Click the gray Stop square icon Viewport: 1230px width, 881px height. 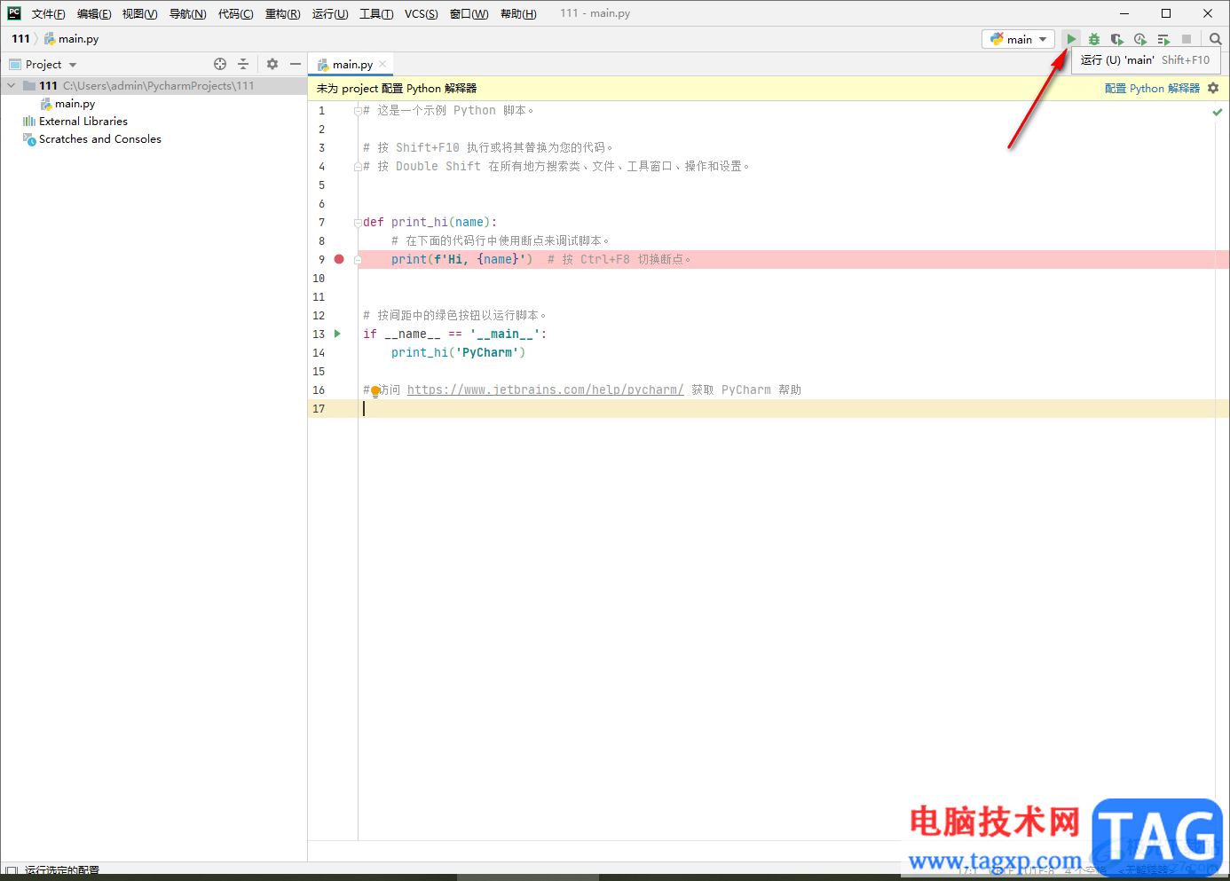[x=1187, y=39]
